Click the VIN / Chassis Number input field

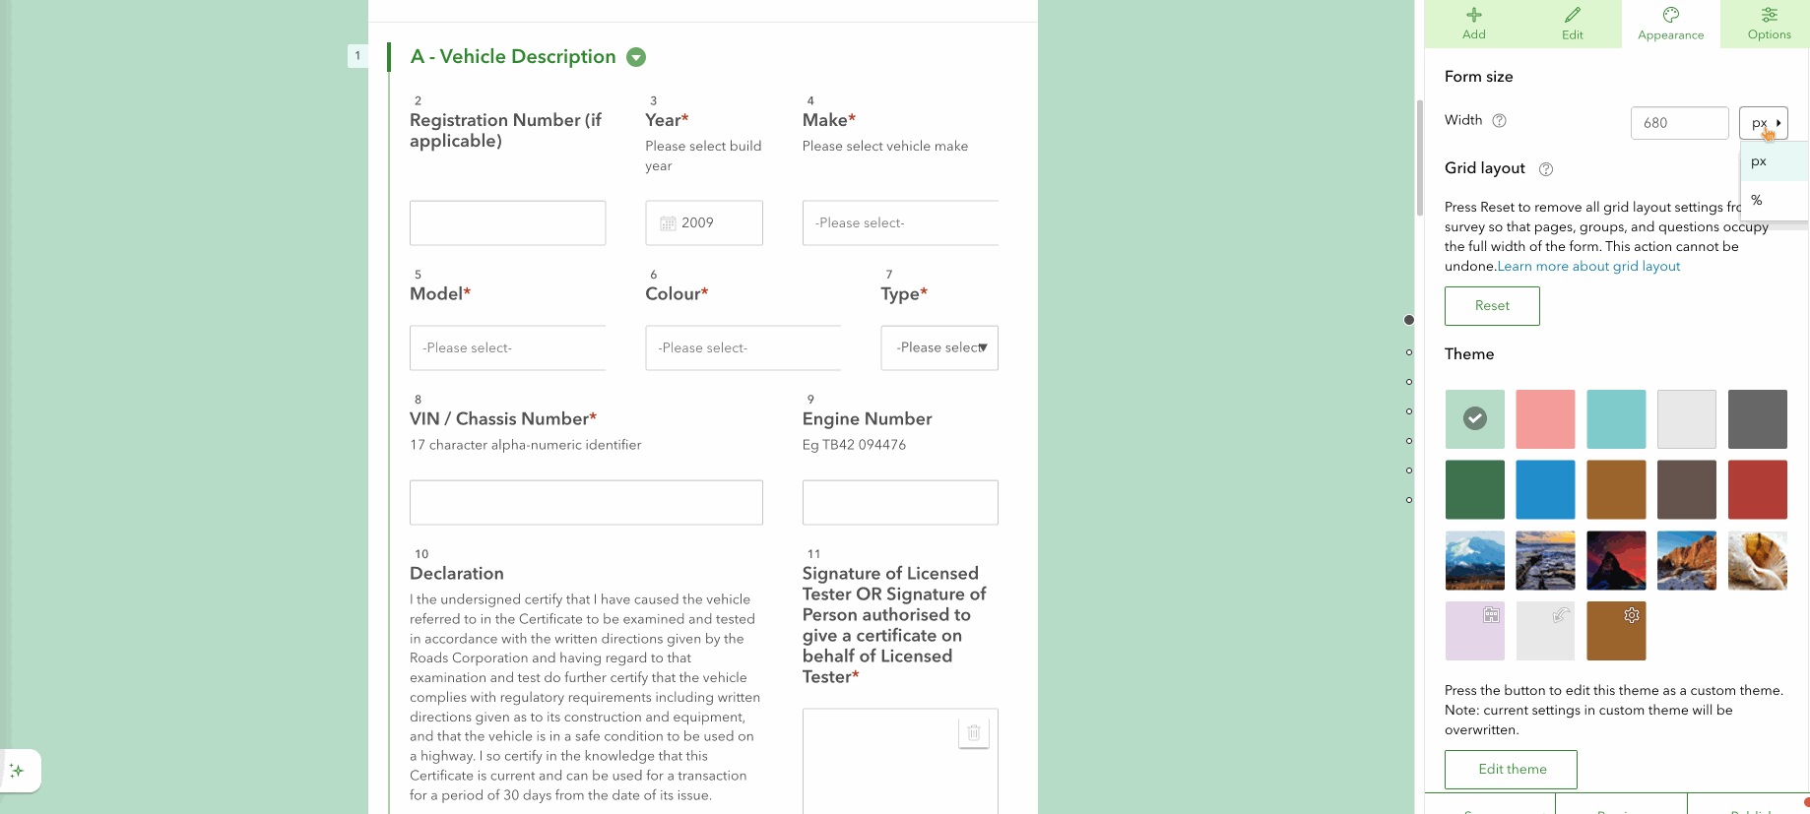click(586, 502)
